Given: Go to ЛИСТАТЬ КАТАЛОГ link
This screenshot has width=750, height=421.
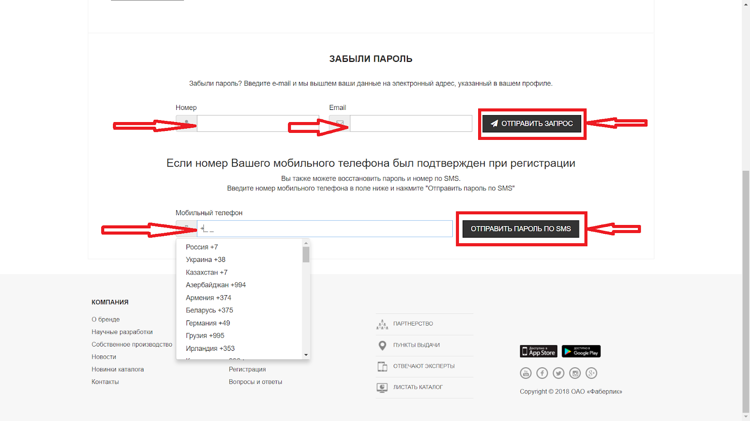Looking at the screenshot, I should click(x=418, y=387).
